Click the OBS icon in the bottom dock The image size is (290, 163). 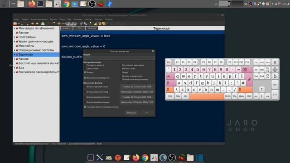click(x=172, y=158)
